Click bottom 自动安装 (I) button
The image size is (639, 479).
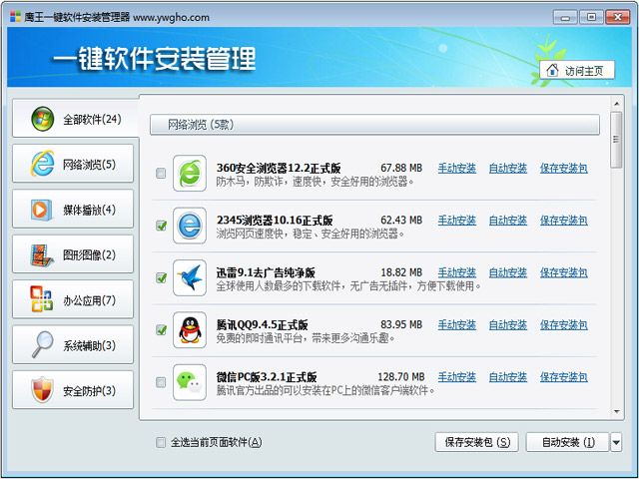tap(567, 442)
